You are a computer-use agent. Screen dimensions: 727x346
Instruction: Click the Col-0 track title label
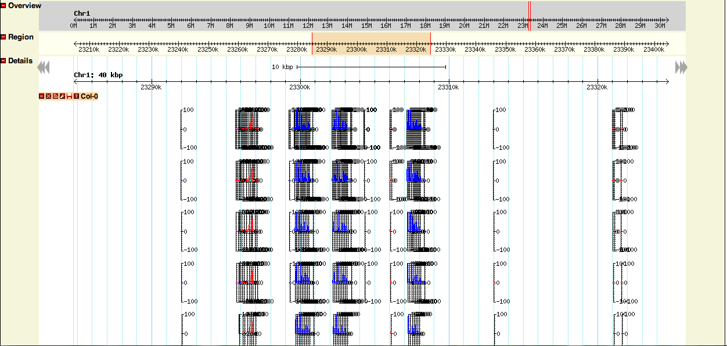pos(89,96)
